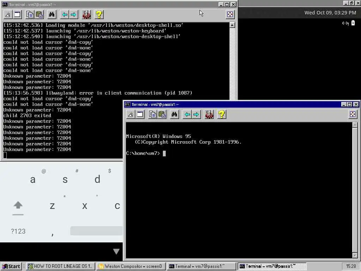Click Copy icon in front Windows 95 terminal toolbar
The image size is (361, 271).
coord(152,114)
